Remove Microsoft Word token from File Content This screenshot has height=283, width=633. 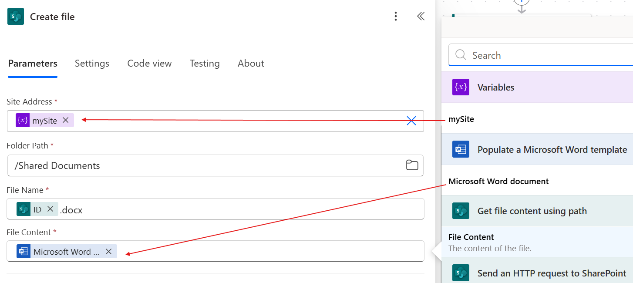[109, 252]
